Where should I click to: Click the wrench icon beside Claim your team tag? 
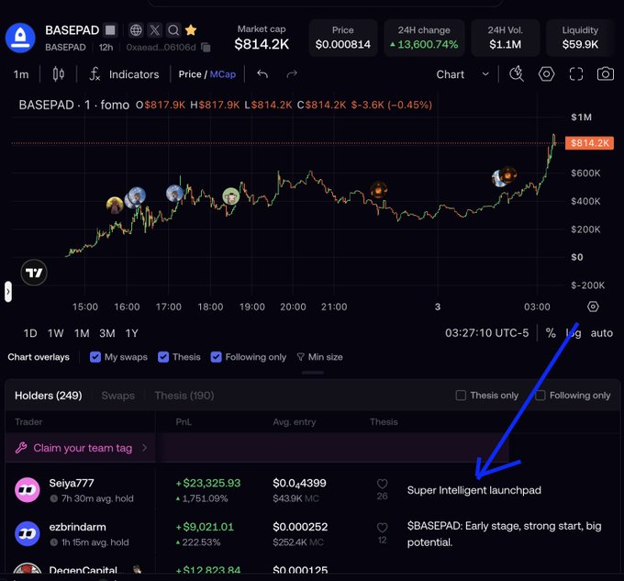coord(21,448)
